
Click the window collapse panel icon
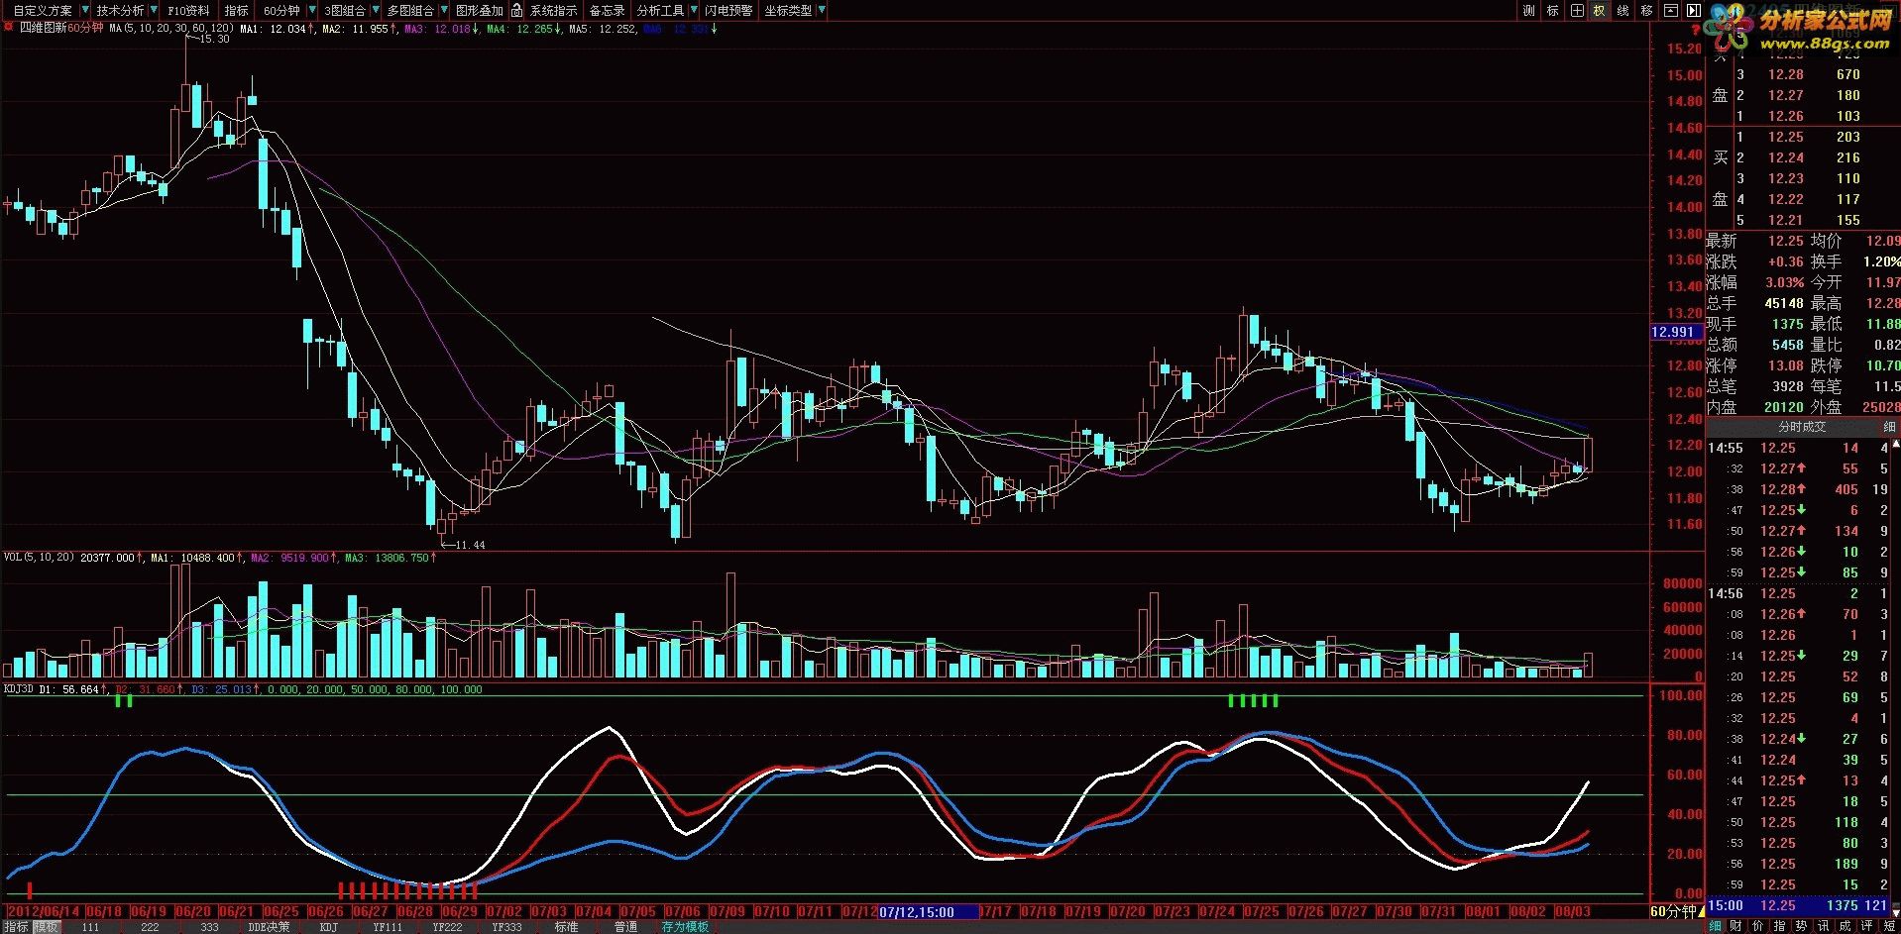point(1670,10)
